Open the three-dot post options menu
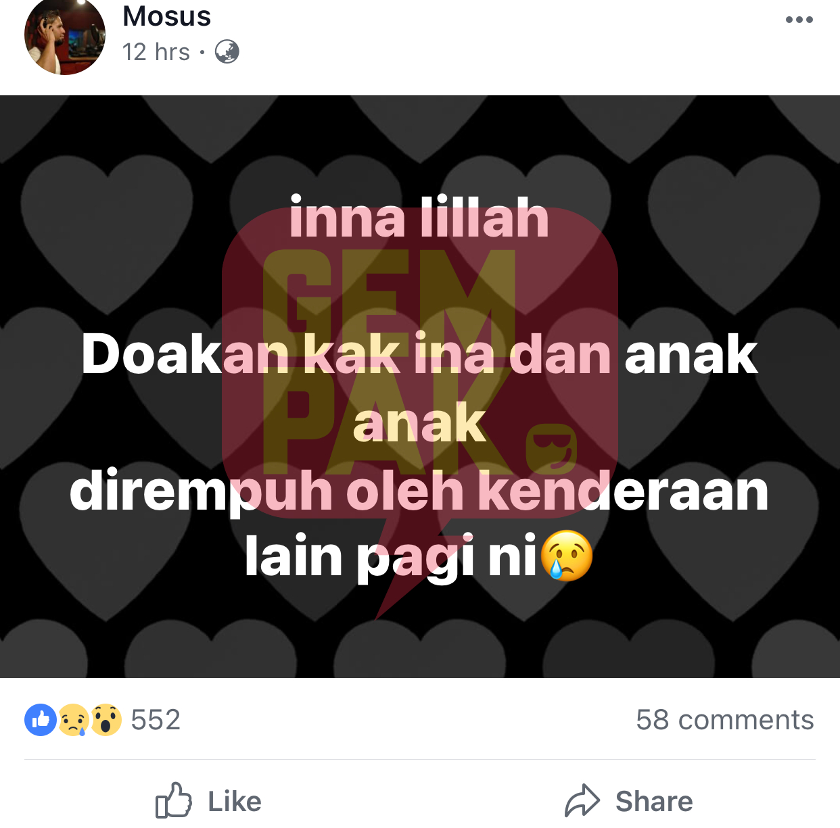This screenshot has height=828, width=840. 799,20
